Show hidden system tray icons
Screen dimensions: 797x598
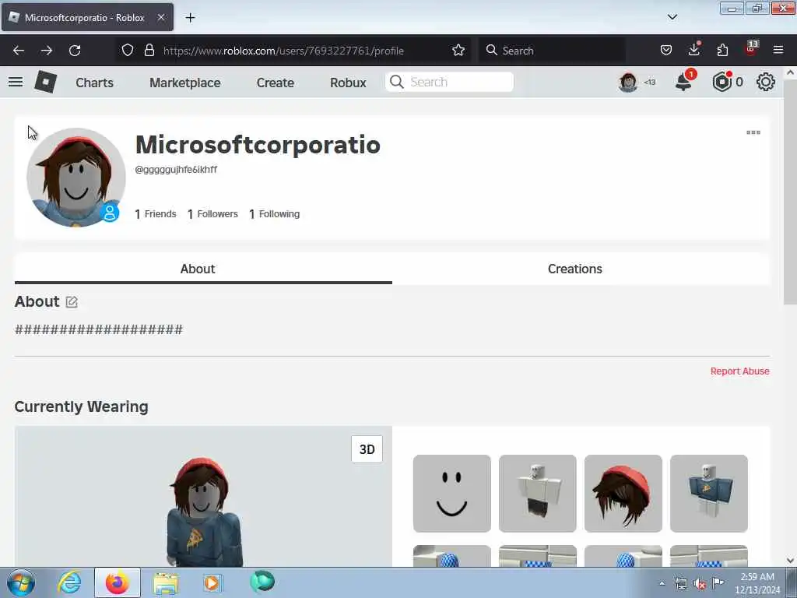[x=662, y=583]
